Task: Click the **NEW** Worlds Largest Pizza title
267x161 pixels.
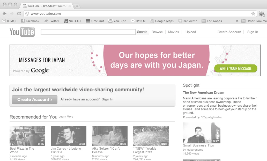Action: pyautogui.click(x=145, y=150)
